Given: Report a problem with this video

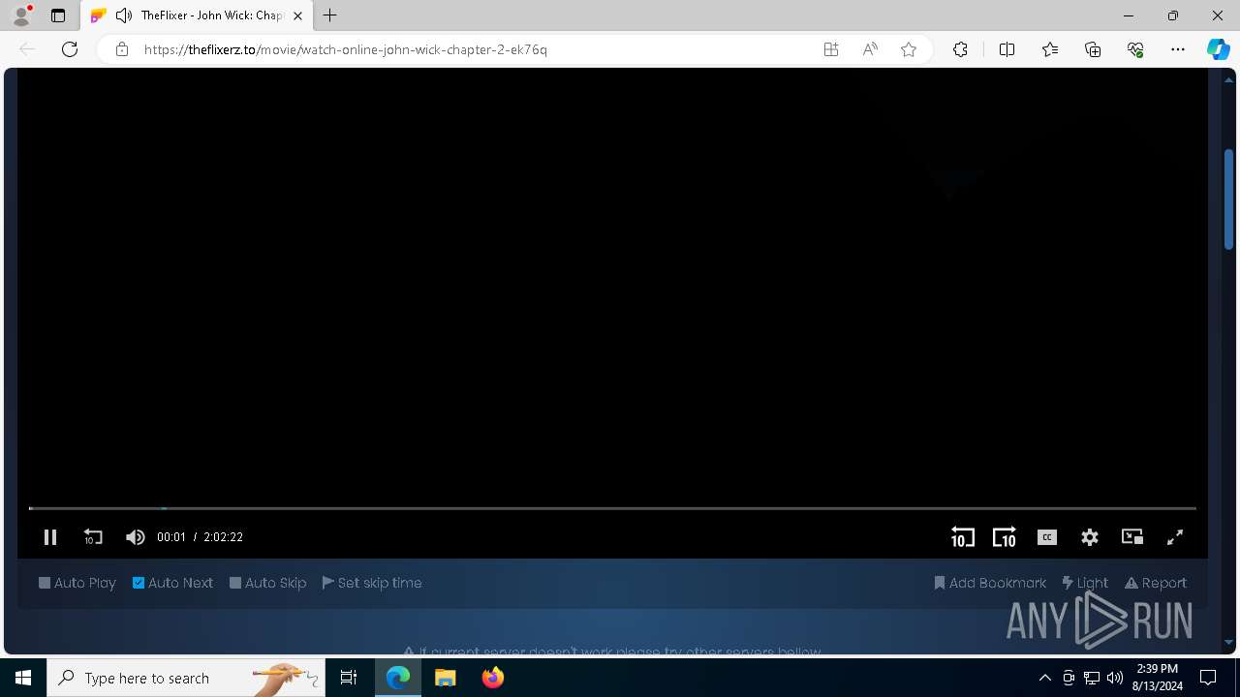Looking at the screenshot, I should pyautogui.click(x=1156, y=583).
